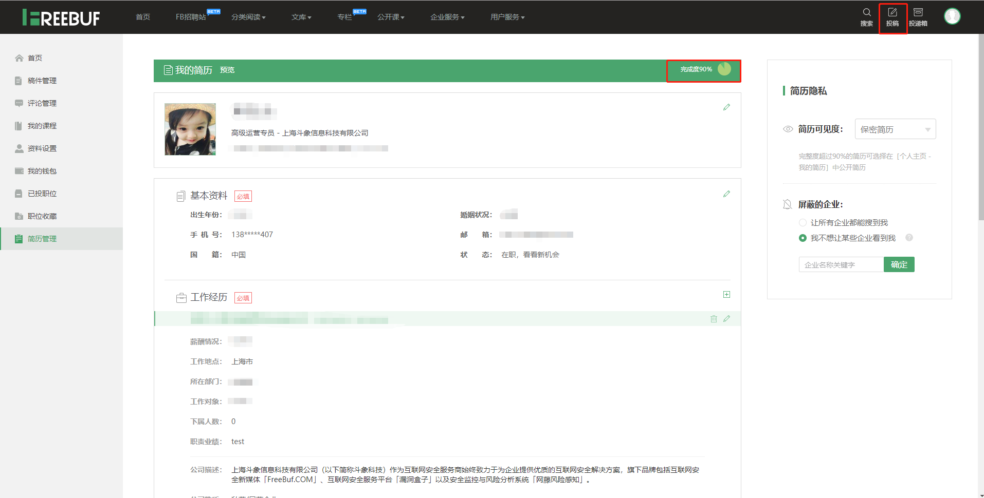Viewport: 984px width, 498px height.
Task: Expand the 文库 nav dropdown
Action: (301, 17)
